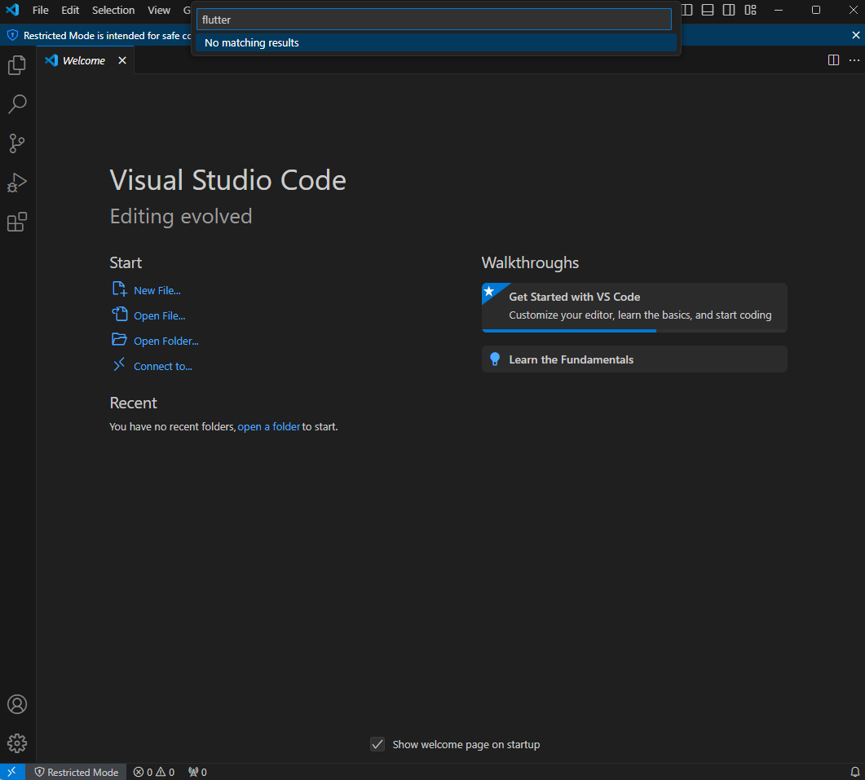This screenshot has width=865, height=780.
Task: Click the Get Started star badge
Action: 489,291
